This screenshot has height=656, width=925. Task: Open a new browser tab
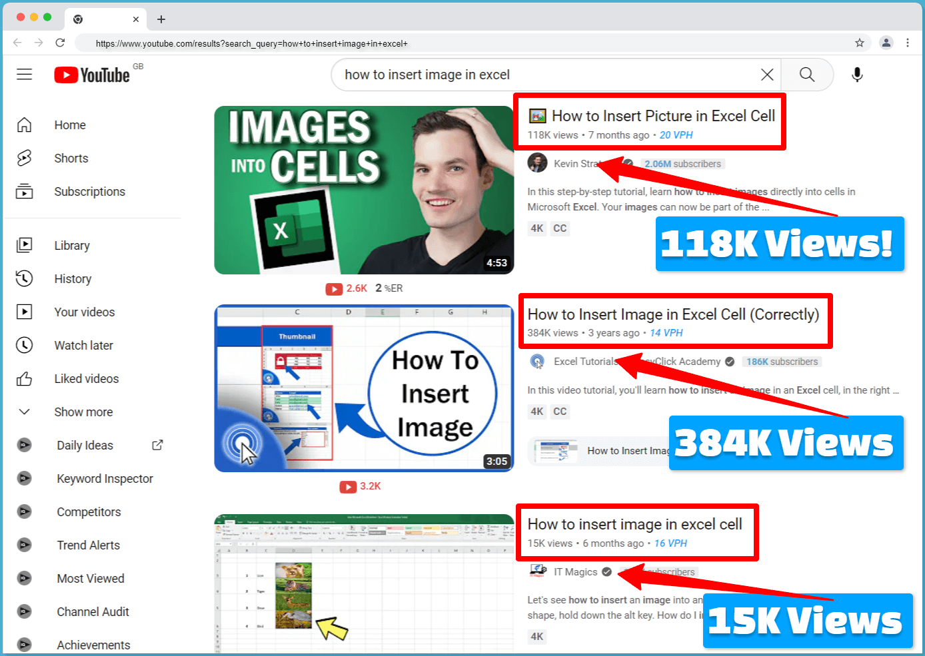161,19
